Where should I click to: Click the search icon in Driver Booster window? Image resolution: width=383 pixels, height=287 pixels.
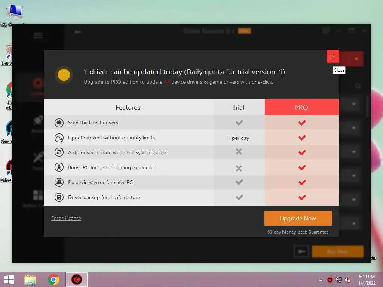pos(358,86)
